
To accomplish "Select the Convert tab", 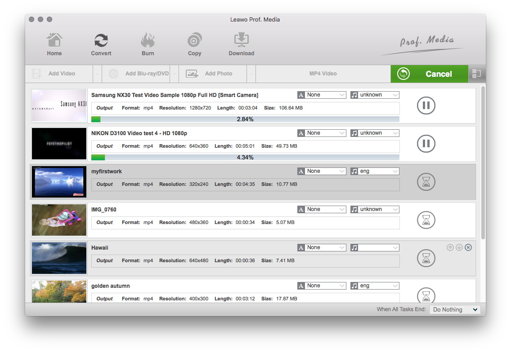I will click(101, 44).
